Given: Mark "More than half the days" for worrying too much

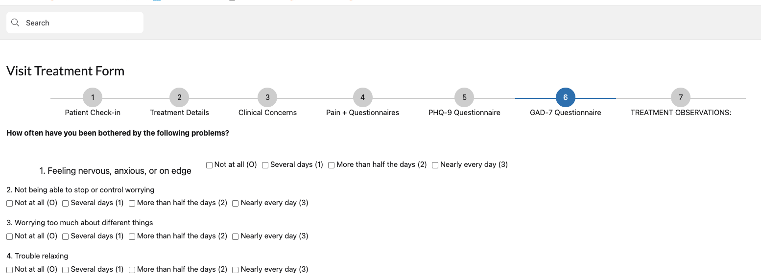Looking at the screenshot, I should (132, 236).
